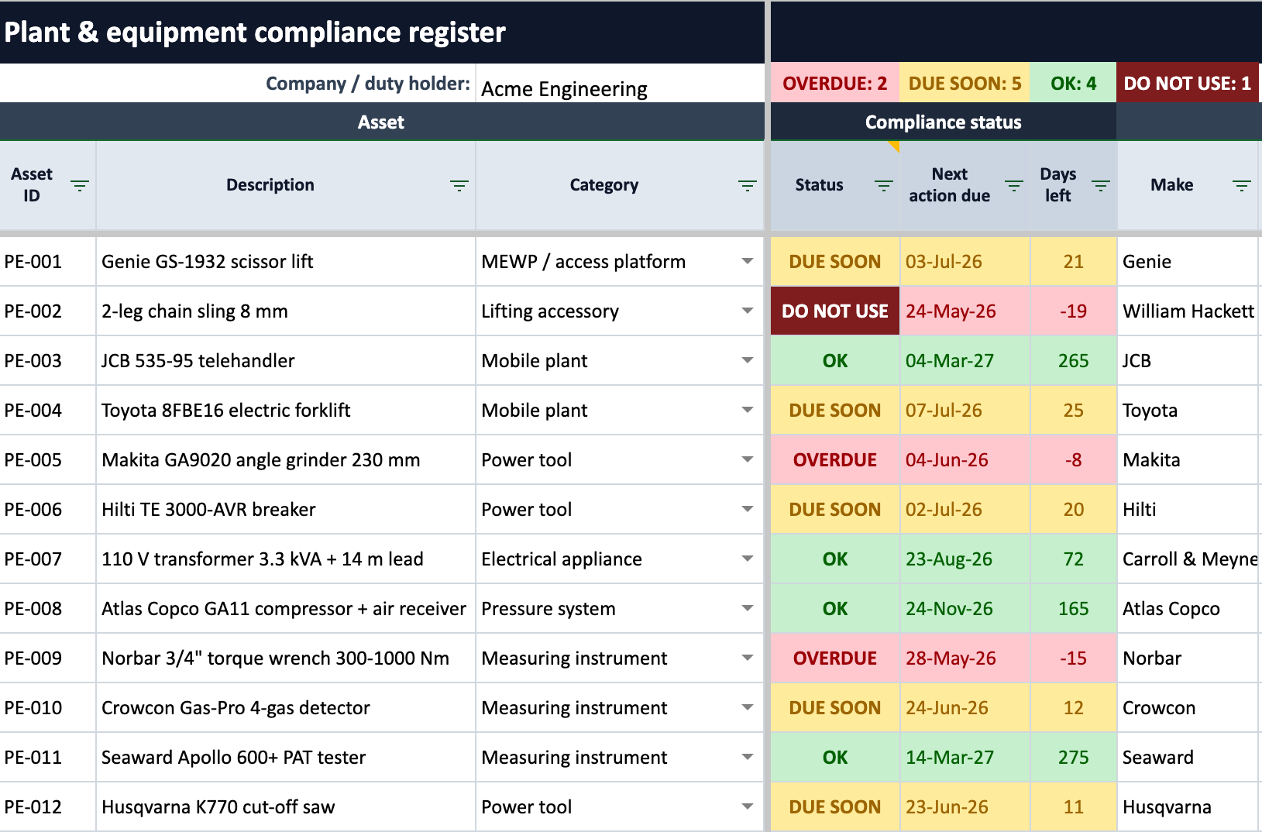Select Crowcon Gas-Pro 4-gas detector description
The width and height of the screenshot is (1262, 832).
[x=286, y=708]
